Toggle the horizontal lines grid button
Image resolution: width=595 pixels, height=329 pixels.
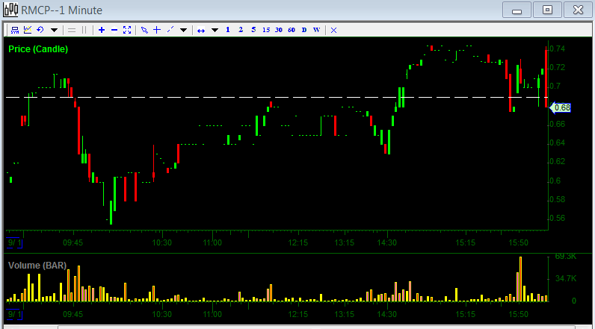[72, 30]
